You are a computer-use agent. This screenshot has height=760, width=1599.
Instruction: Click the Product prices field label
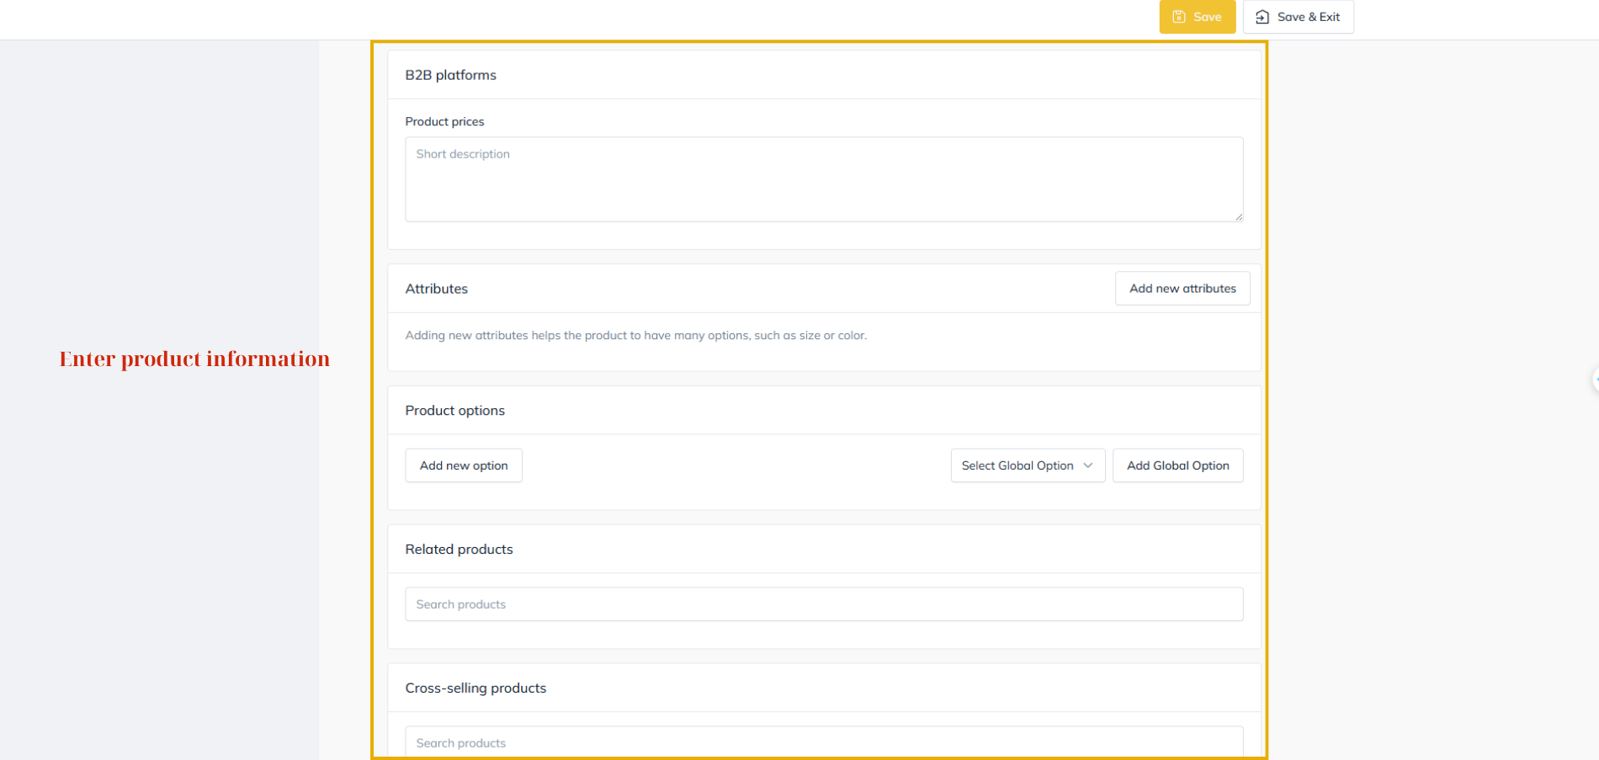(444, 122)
